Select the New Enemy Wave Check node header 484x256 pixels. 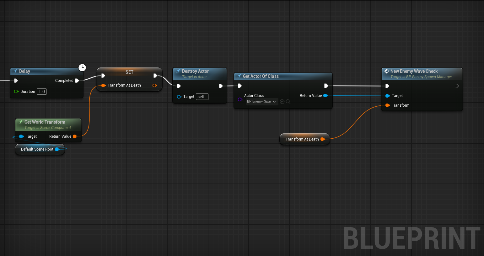click(x=422, y=74)
